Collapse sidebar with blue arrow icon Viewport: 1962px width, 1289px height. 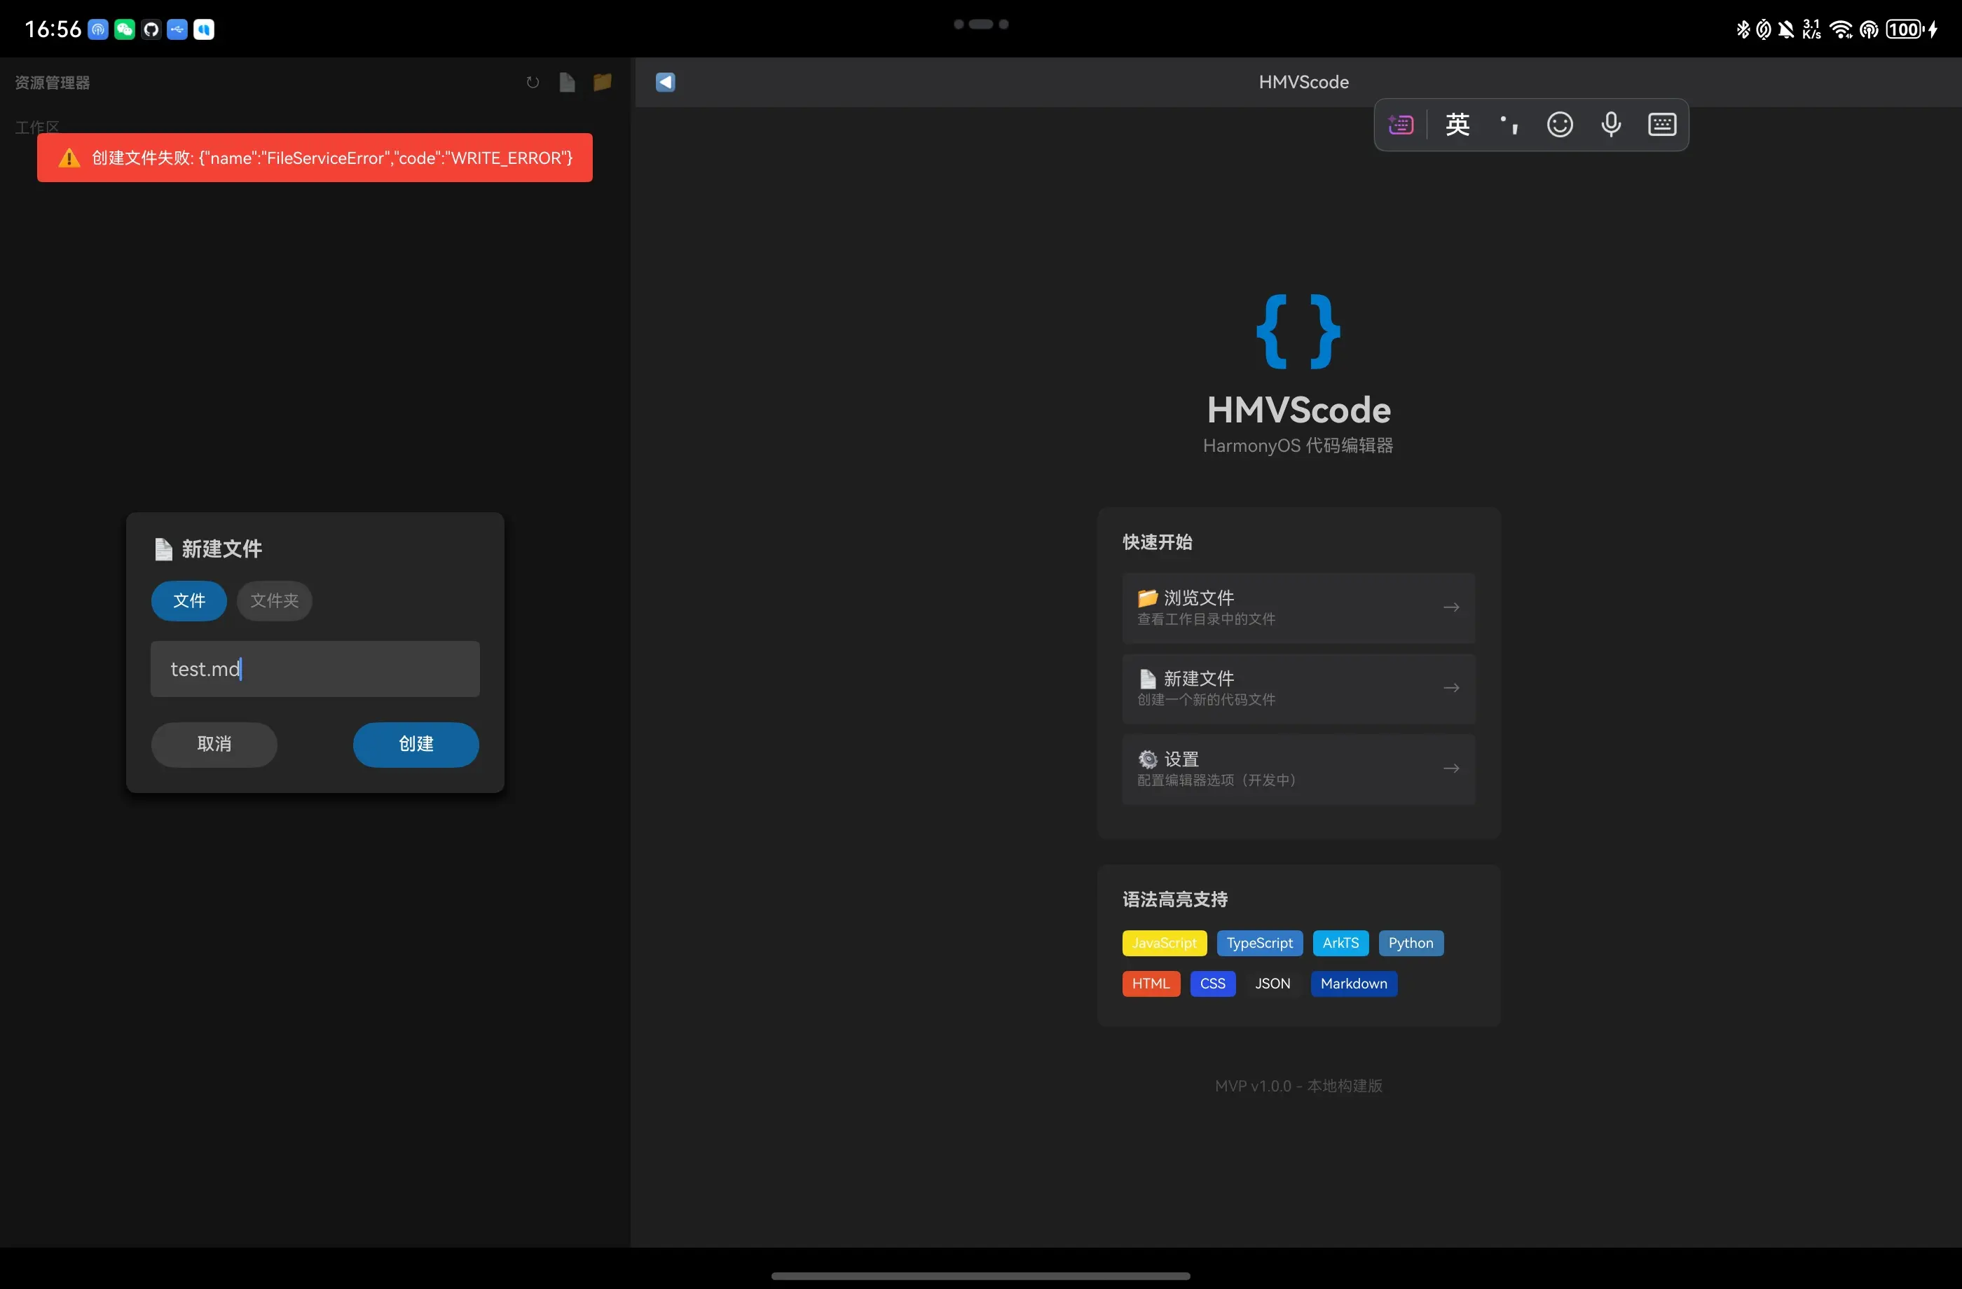[665, 83]
